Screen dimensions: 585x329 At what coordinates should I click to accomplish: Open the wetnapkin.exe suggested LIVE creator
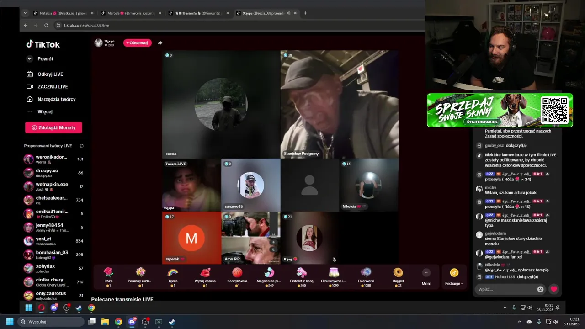[53, 186]
